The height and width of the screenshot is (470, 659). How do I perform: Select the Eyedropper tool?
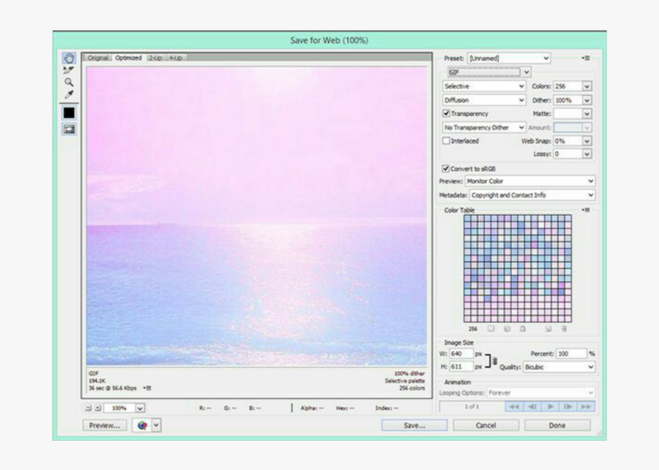[69, 95]
